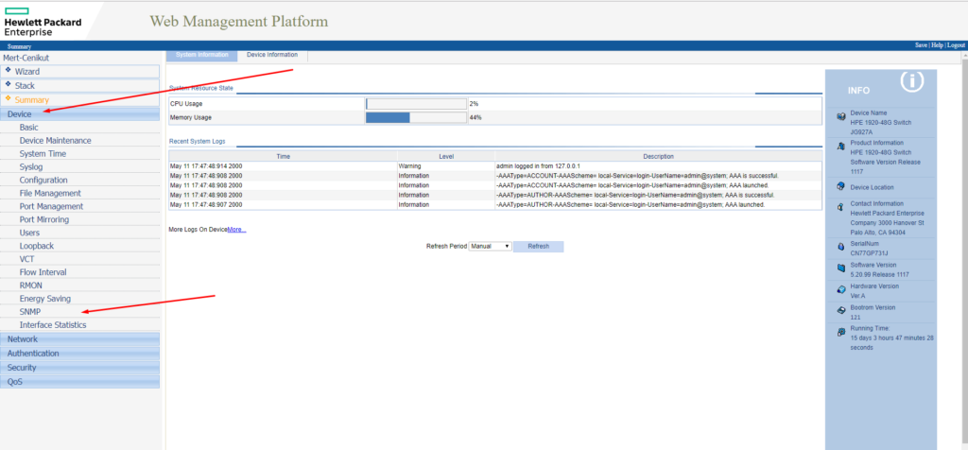Image resolution: width=968 pixels, height=450 pixels.
Task: Expand the Network menu section
Action: (80, 338)
